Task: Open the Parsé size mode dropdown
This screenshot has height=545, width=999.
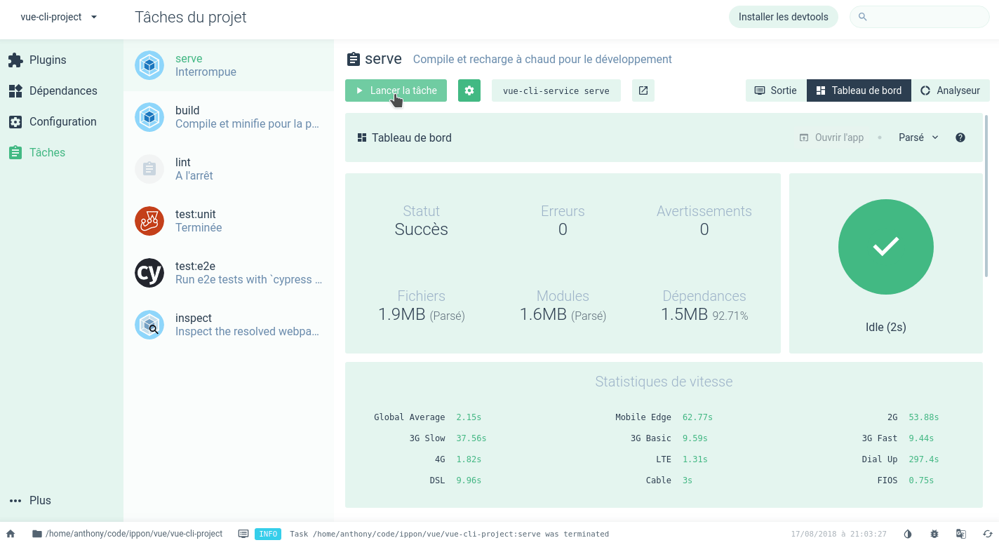Action: tap(918, 137)
